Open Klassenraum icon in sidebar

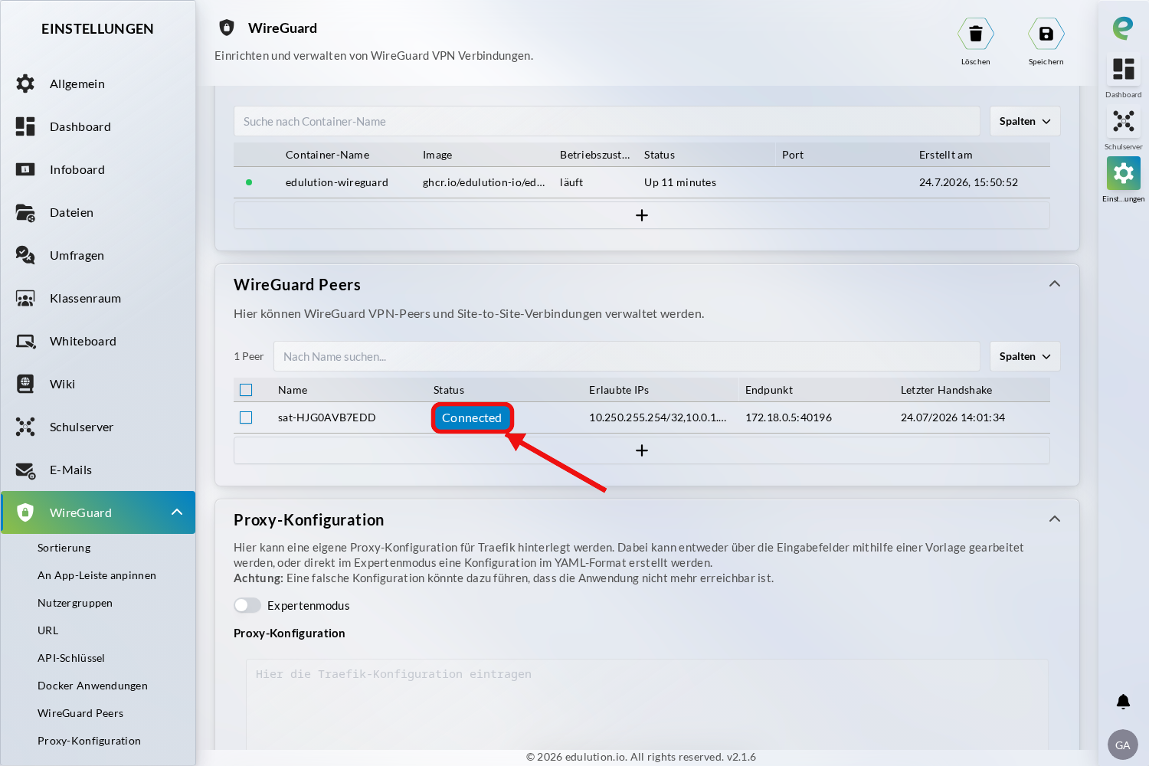pyautogui.click(x=25, y=298)
